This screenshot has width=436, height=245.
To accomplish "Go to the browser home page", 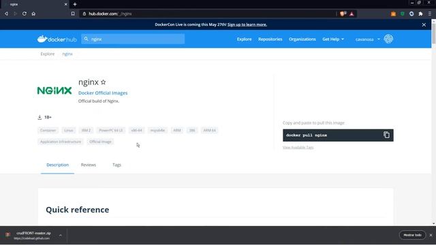I will coord(33,14).
